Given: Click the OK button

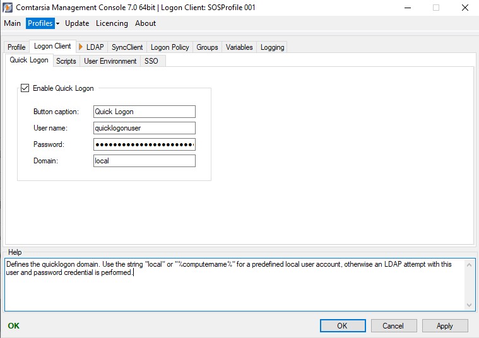Looking at the screenshot, I should pyautogui.click(x=343, y=326).
